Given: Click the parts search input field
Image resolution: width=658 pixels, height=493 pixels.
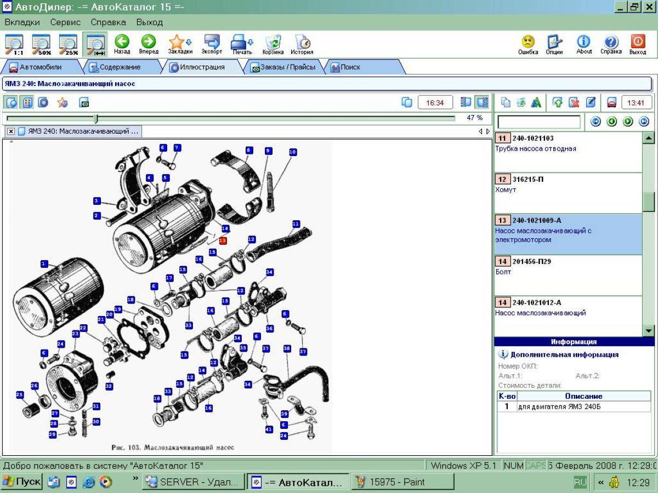Looking at the screenshot, I should tap(538, 122).
